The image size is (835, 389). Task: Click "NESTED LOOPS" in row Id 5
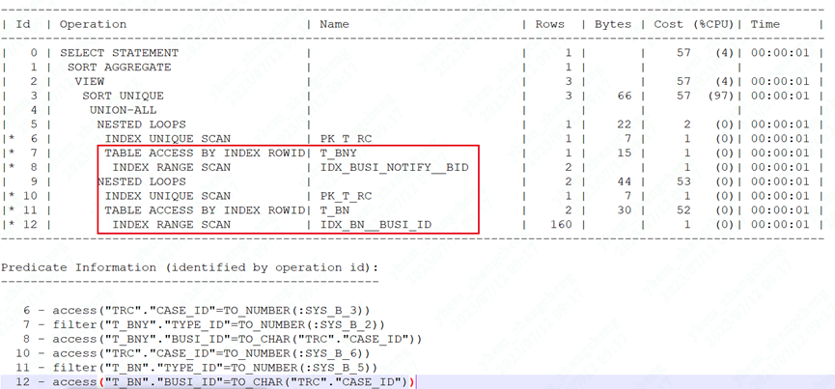(142, 125)
